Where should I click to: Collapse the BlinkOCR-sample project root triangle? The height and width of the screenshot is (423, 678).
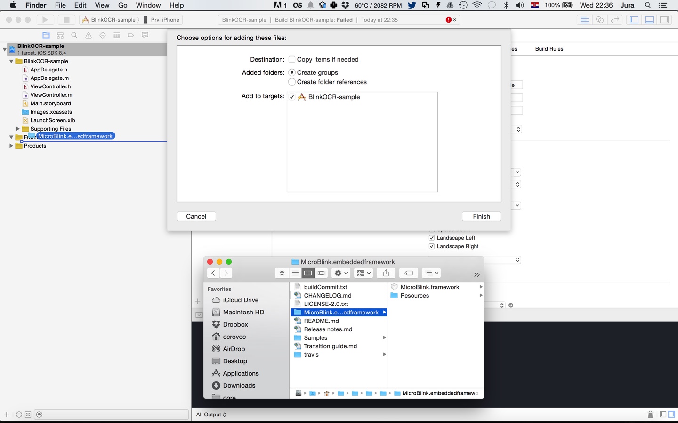[5, 49]
